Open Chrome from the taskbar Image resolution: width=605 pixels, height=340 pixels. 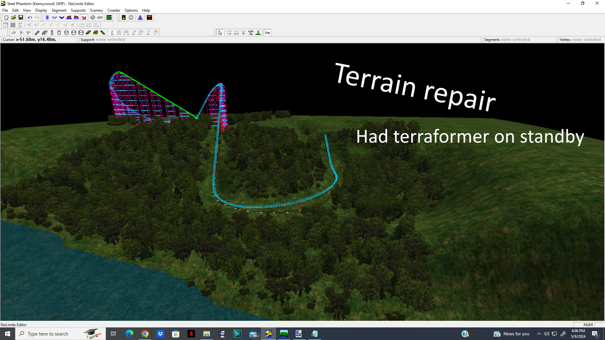tap(145, 334)
